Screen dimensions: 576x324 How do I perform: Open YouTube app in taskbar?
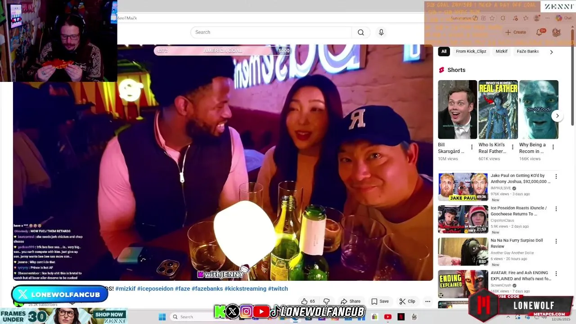388,317
